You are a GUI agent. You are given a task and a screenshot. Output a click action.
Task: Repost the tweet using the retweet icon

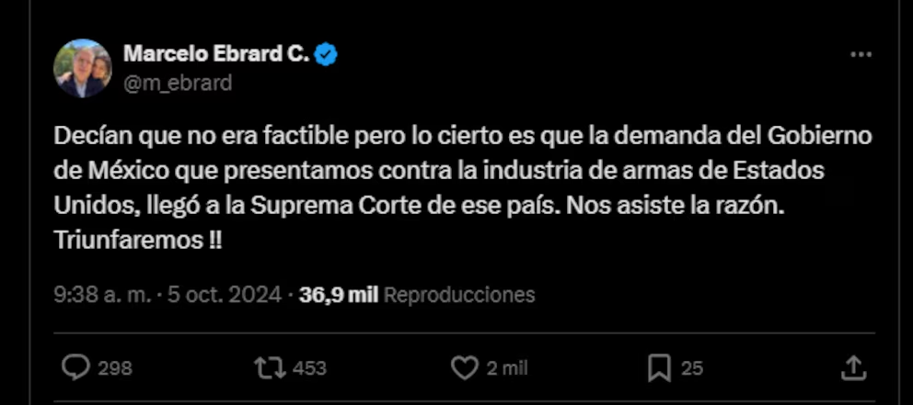271,368
